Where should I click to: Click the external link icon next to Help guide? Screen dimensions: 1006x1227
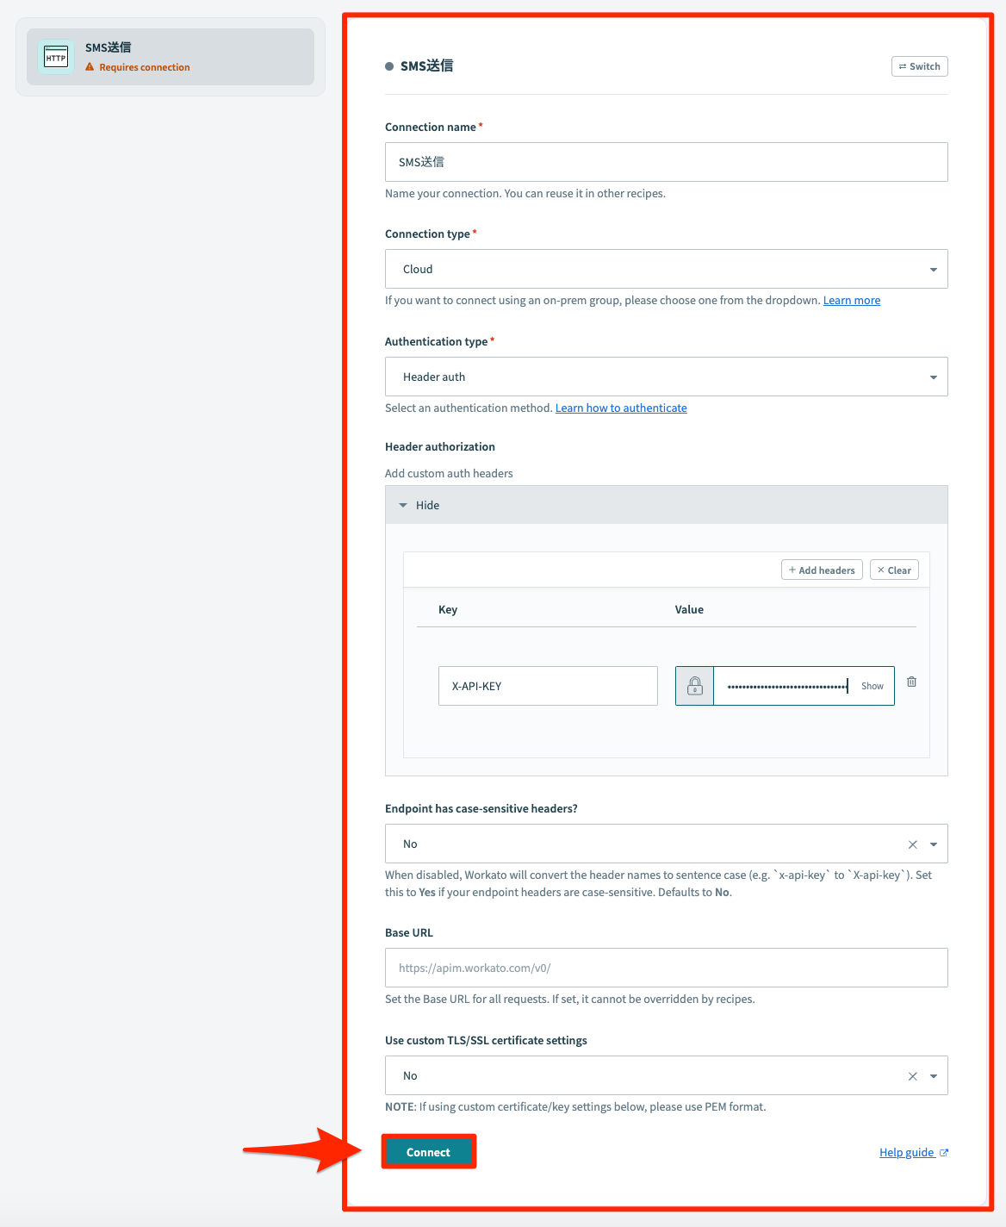pos(944,1153)
